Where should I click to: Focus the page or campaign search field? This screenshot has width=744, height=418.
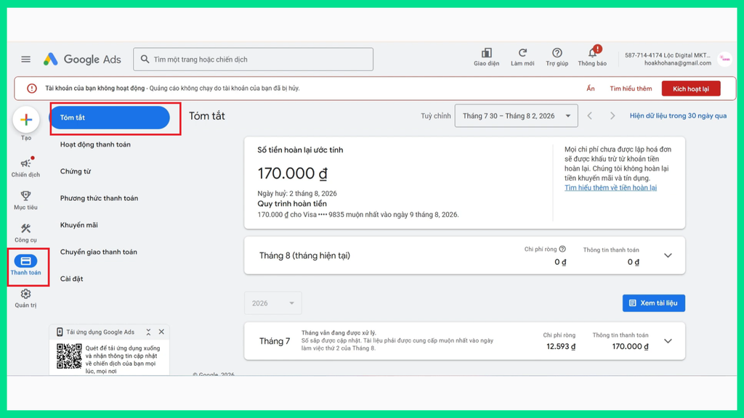pyautogui.click(x=253, y=60)
